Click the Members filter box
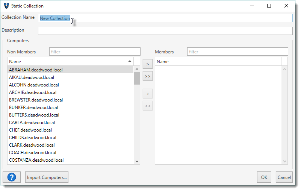 [237, 52]
